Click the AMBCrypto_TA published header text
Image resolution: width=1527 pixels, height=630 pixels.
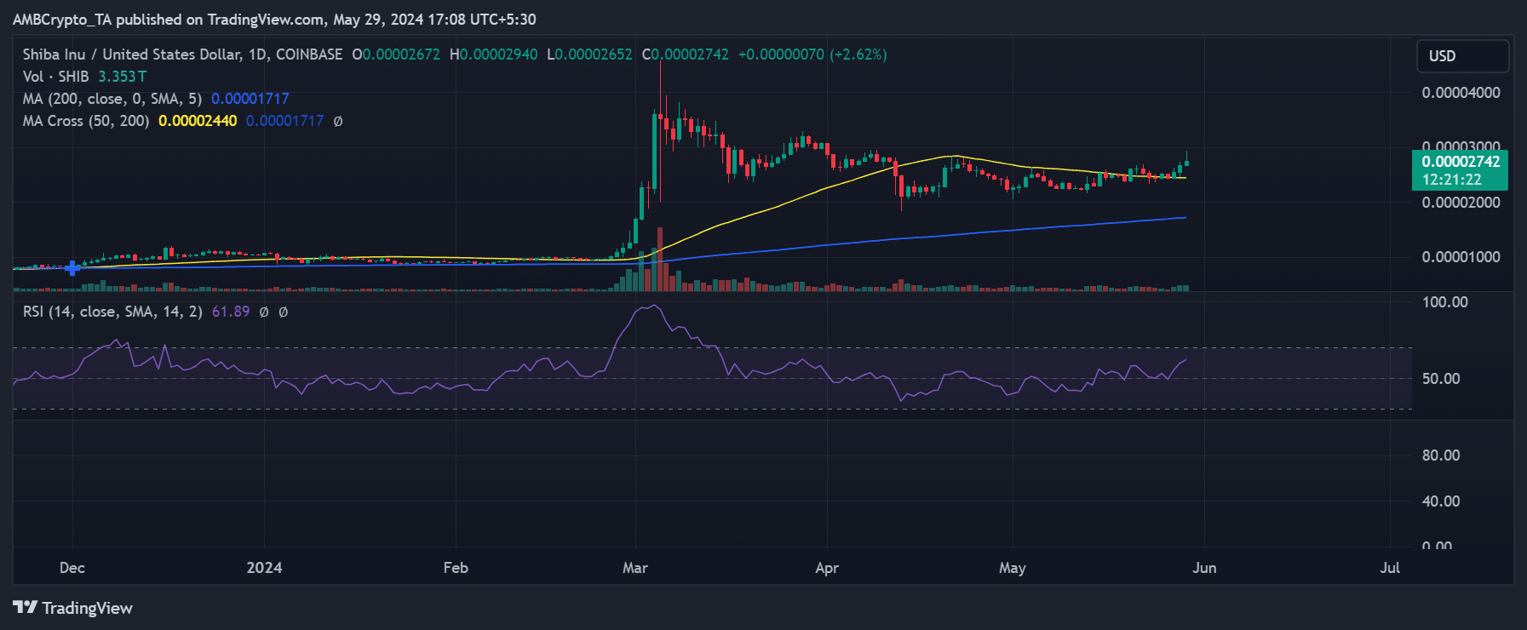(x=274, y=19)
